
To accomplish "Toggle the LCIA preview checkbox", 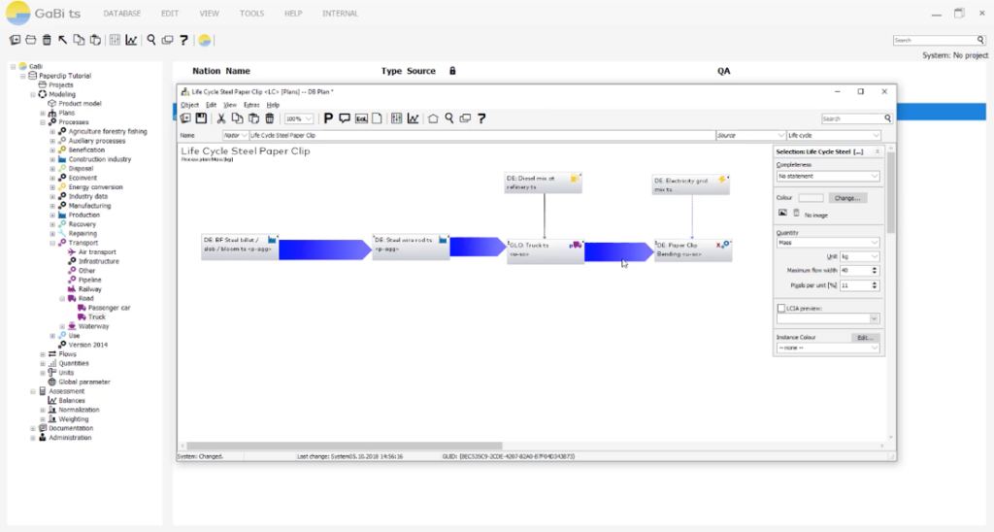I will (781, 308).
